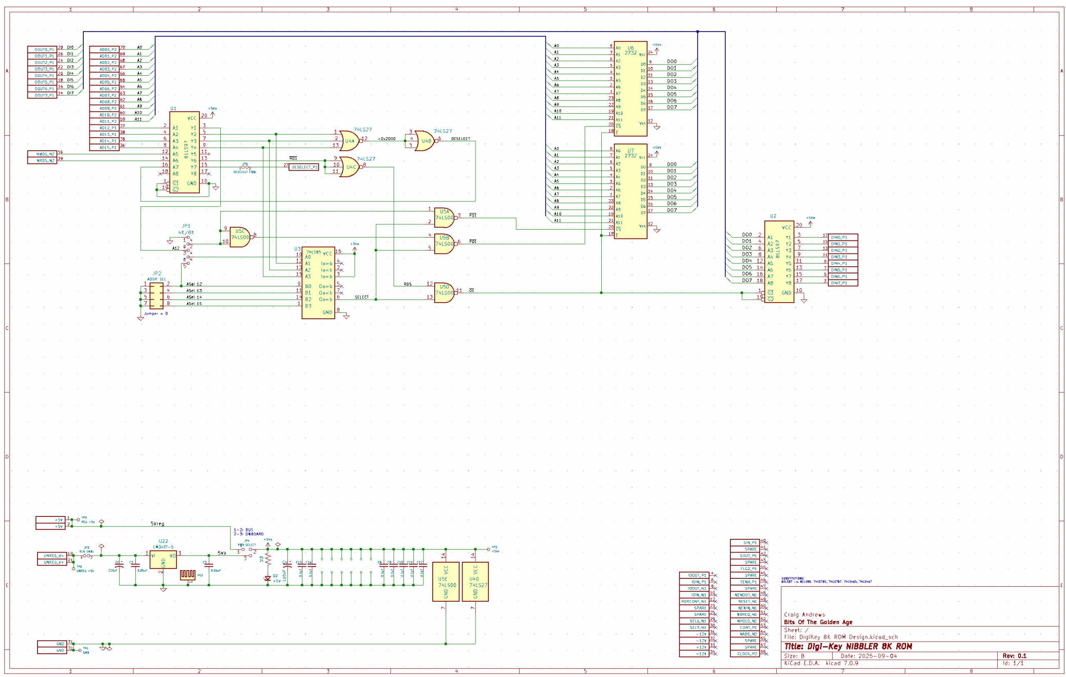1066x677 pixels.
Task: Select the U5C 74LS00 NAND gate
Action: tap(239, 237)
